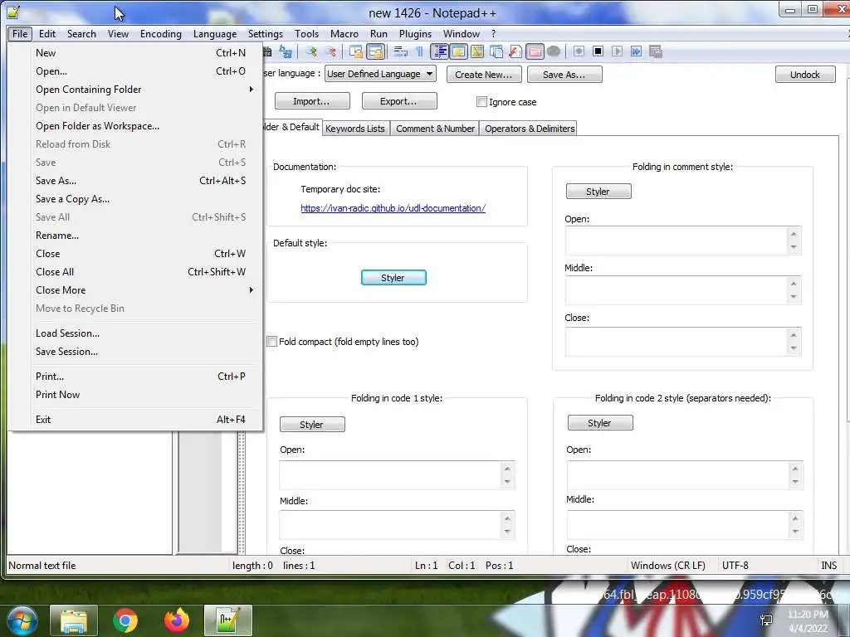The height and width of the screenshot is (637, 850).
Task: Open the User Defined Language dropdown
Action: pyautogui.click(x=380, y=74)
